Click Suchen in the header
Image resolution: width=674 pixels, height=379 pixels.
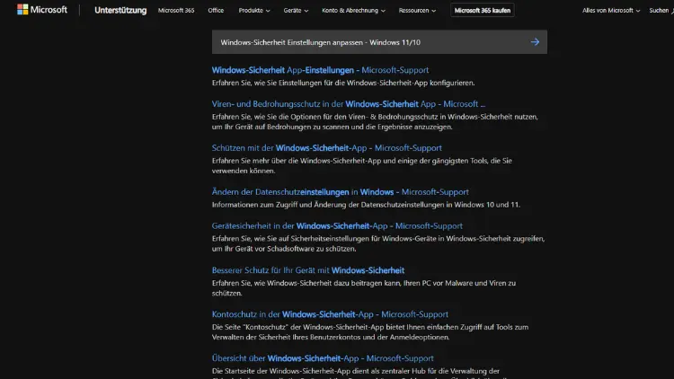pyautogui.click(x=661, y=10)
